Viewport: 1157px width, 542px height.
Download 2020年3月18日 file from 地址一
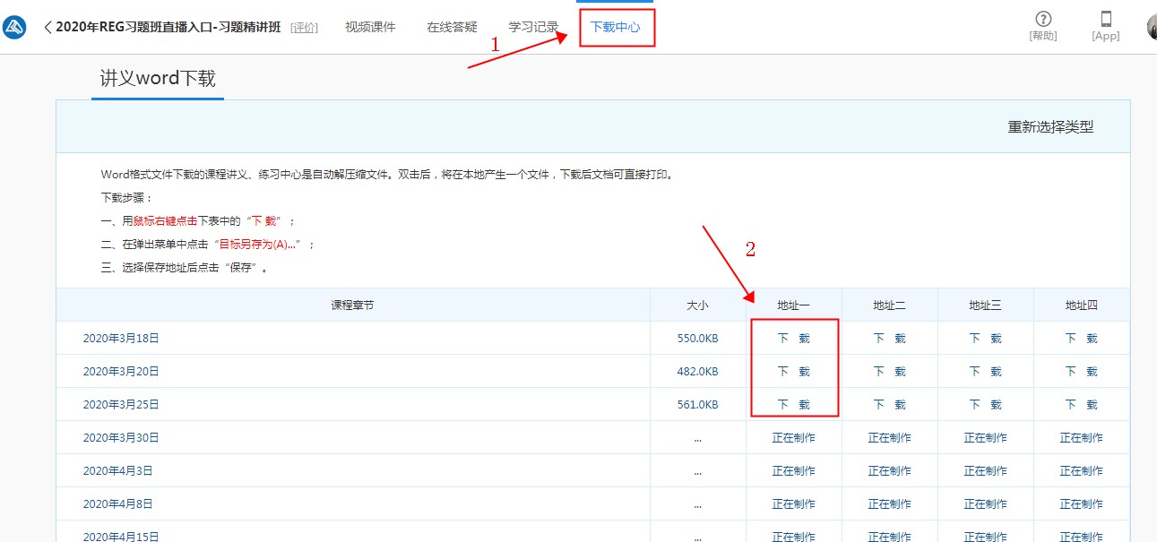click(x=793, y=339)
